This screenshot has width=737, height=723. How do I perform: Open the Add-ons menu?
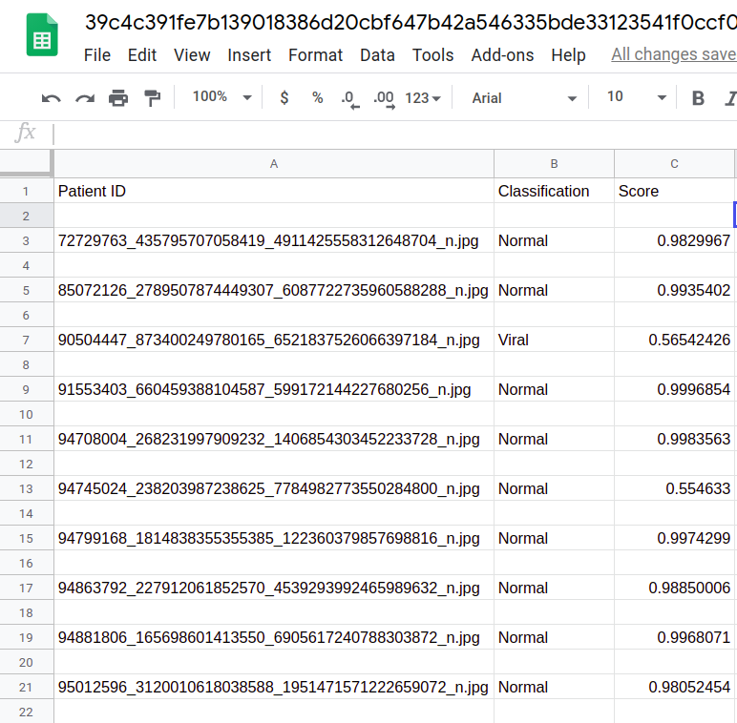point(502,55)
